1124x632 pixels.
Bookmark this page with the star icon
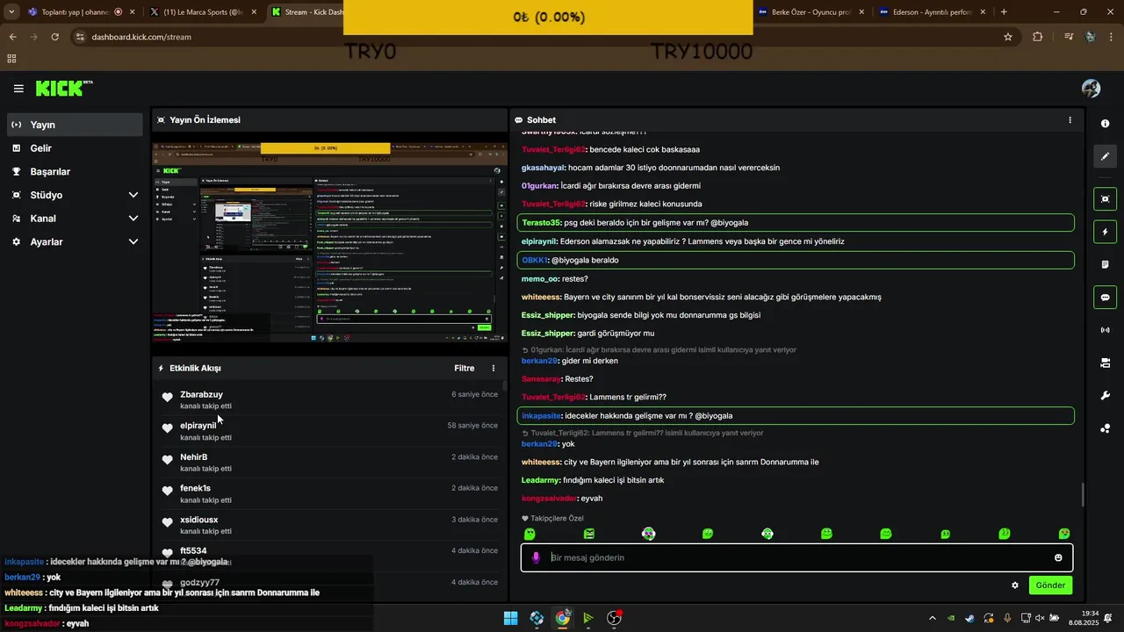1008,37
